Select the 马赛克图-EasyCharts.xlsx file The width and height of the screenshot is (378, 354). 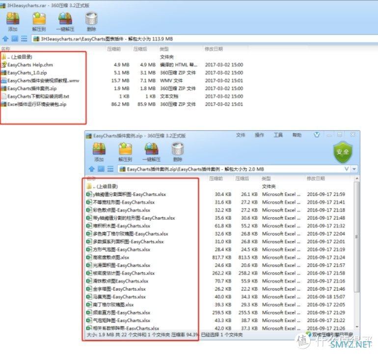pos(116,297)
